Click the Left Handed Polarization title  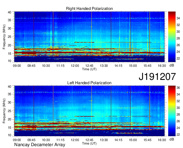[x=89, y=83]
